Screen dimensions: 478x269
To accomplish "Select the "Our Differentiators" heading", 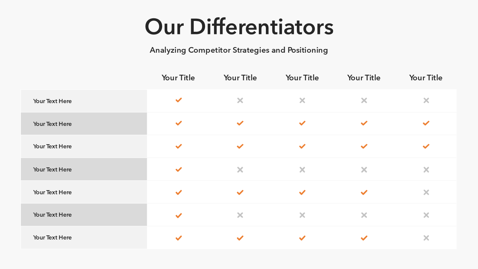I will (239, 27).
